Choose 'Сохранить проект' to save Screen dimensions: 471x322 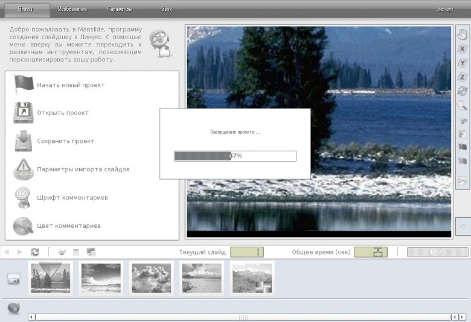pyautogui.click(x=66, y=141)
